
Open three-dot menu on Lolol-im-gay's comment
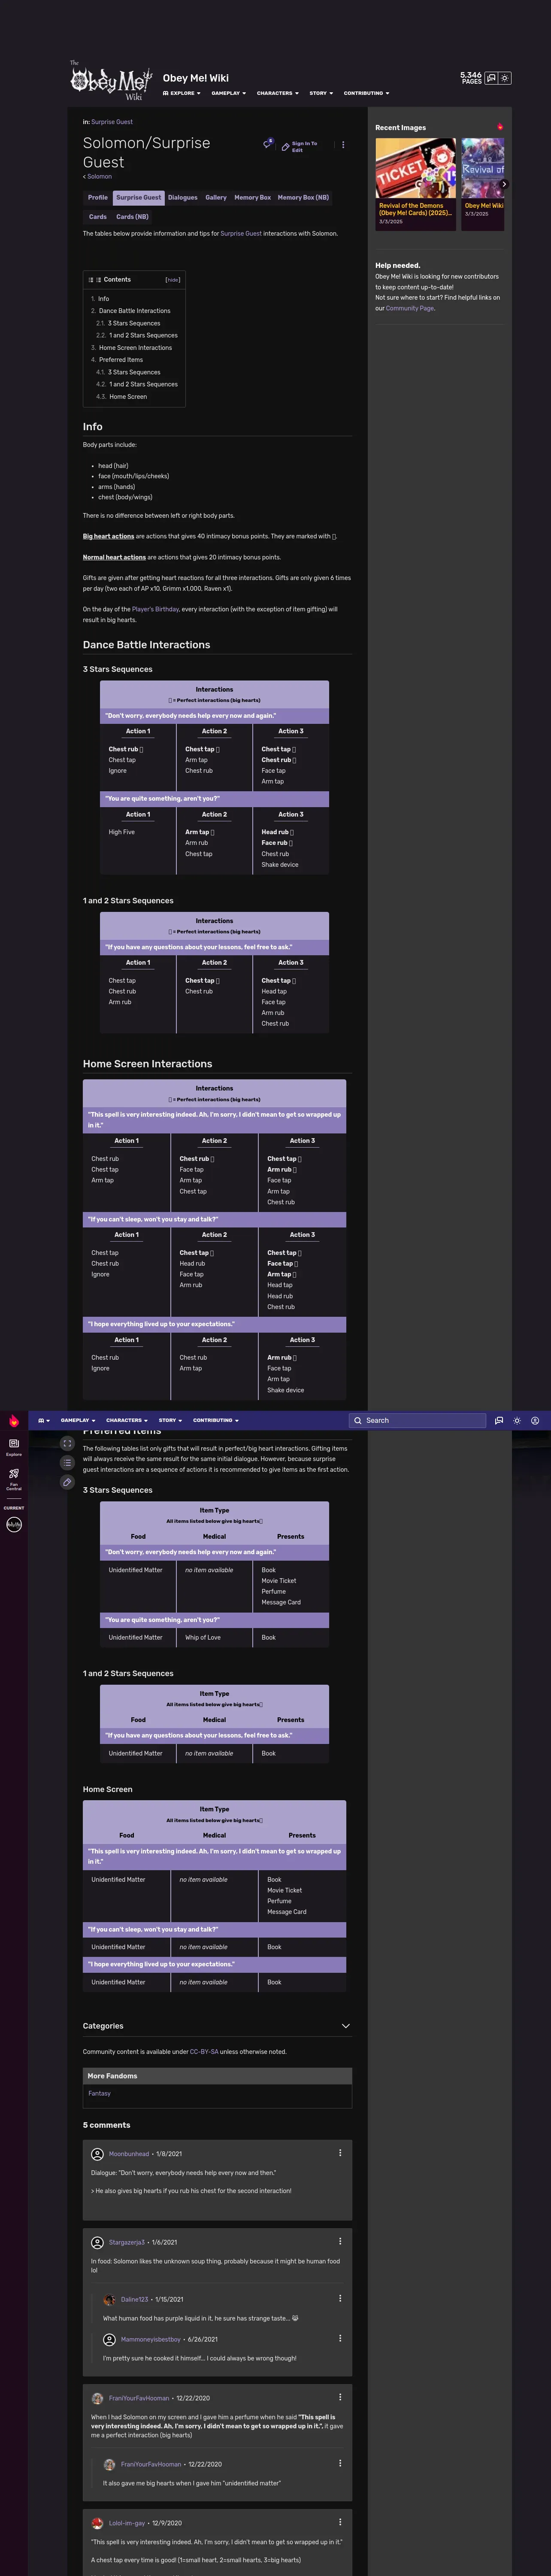tap(340, 2522)
